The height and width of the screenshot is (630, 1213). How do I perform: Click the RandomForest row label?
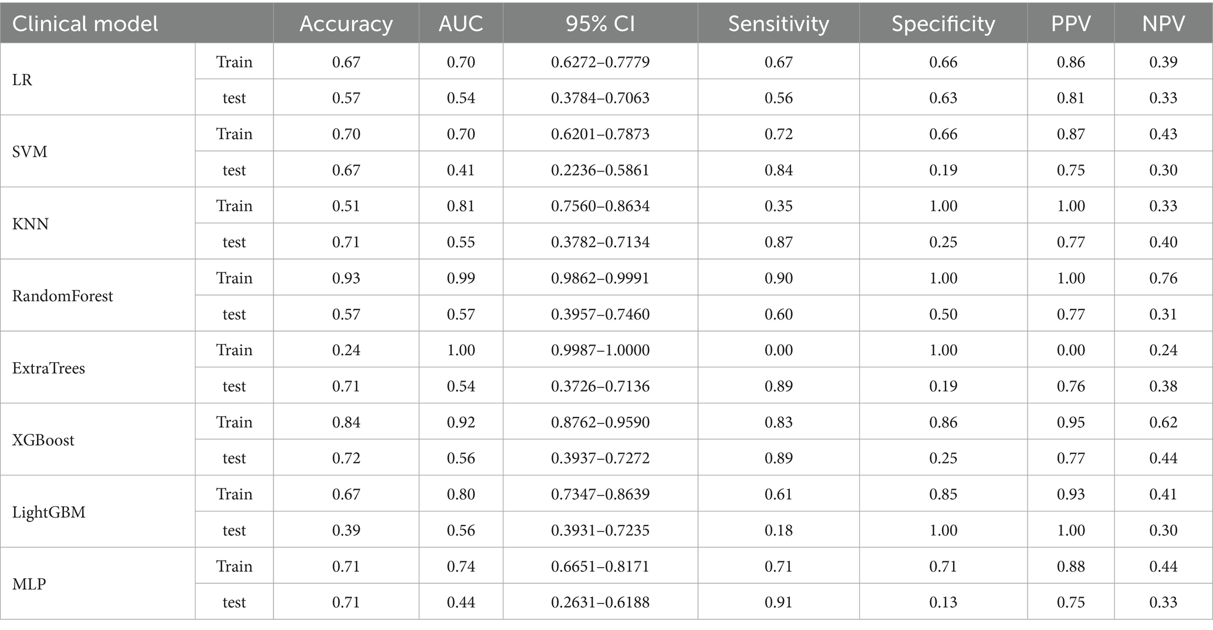[63, 296]
